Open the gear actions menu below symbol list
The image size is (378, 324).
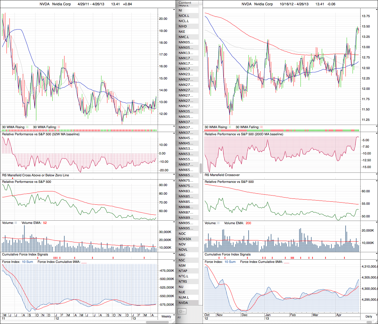click(x=182, y=311)
